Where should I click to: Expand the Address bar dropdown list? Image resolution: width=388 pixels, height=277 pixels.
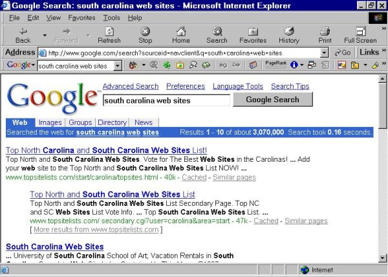point(324,52)
